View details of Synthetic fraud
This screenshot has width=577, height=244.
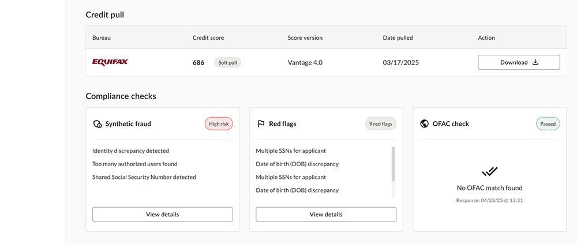[162, 214]
